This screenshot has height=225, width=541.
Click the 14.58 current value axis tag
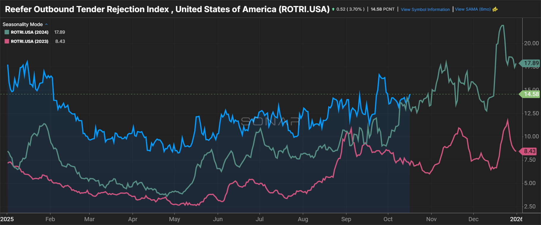[531, 94]
